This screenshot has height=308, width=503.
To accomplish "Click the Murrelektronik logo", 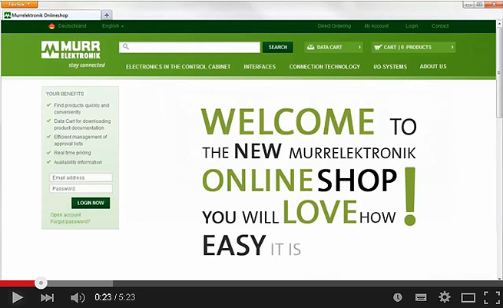I will click(x=73, y=54).
